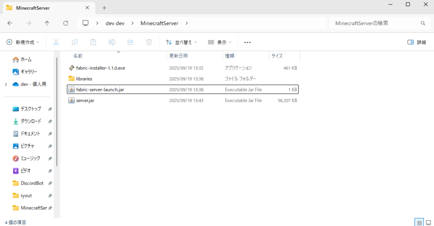Toggle the 詳細 details pane
Image resolution: width=434 pixels, height=226 pixels.
pyautogui.click(x=416, y=42)
